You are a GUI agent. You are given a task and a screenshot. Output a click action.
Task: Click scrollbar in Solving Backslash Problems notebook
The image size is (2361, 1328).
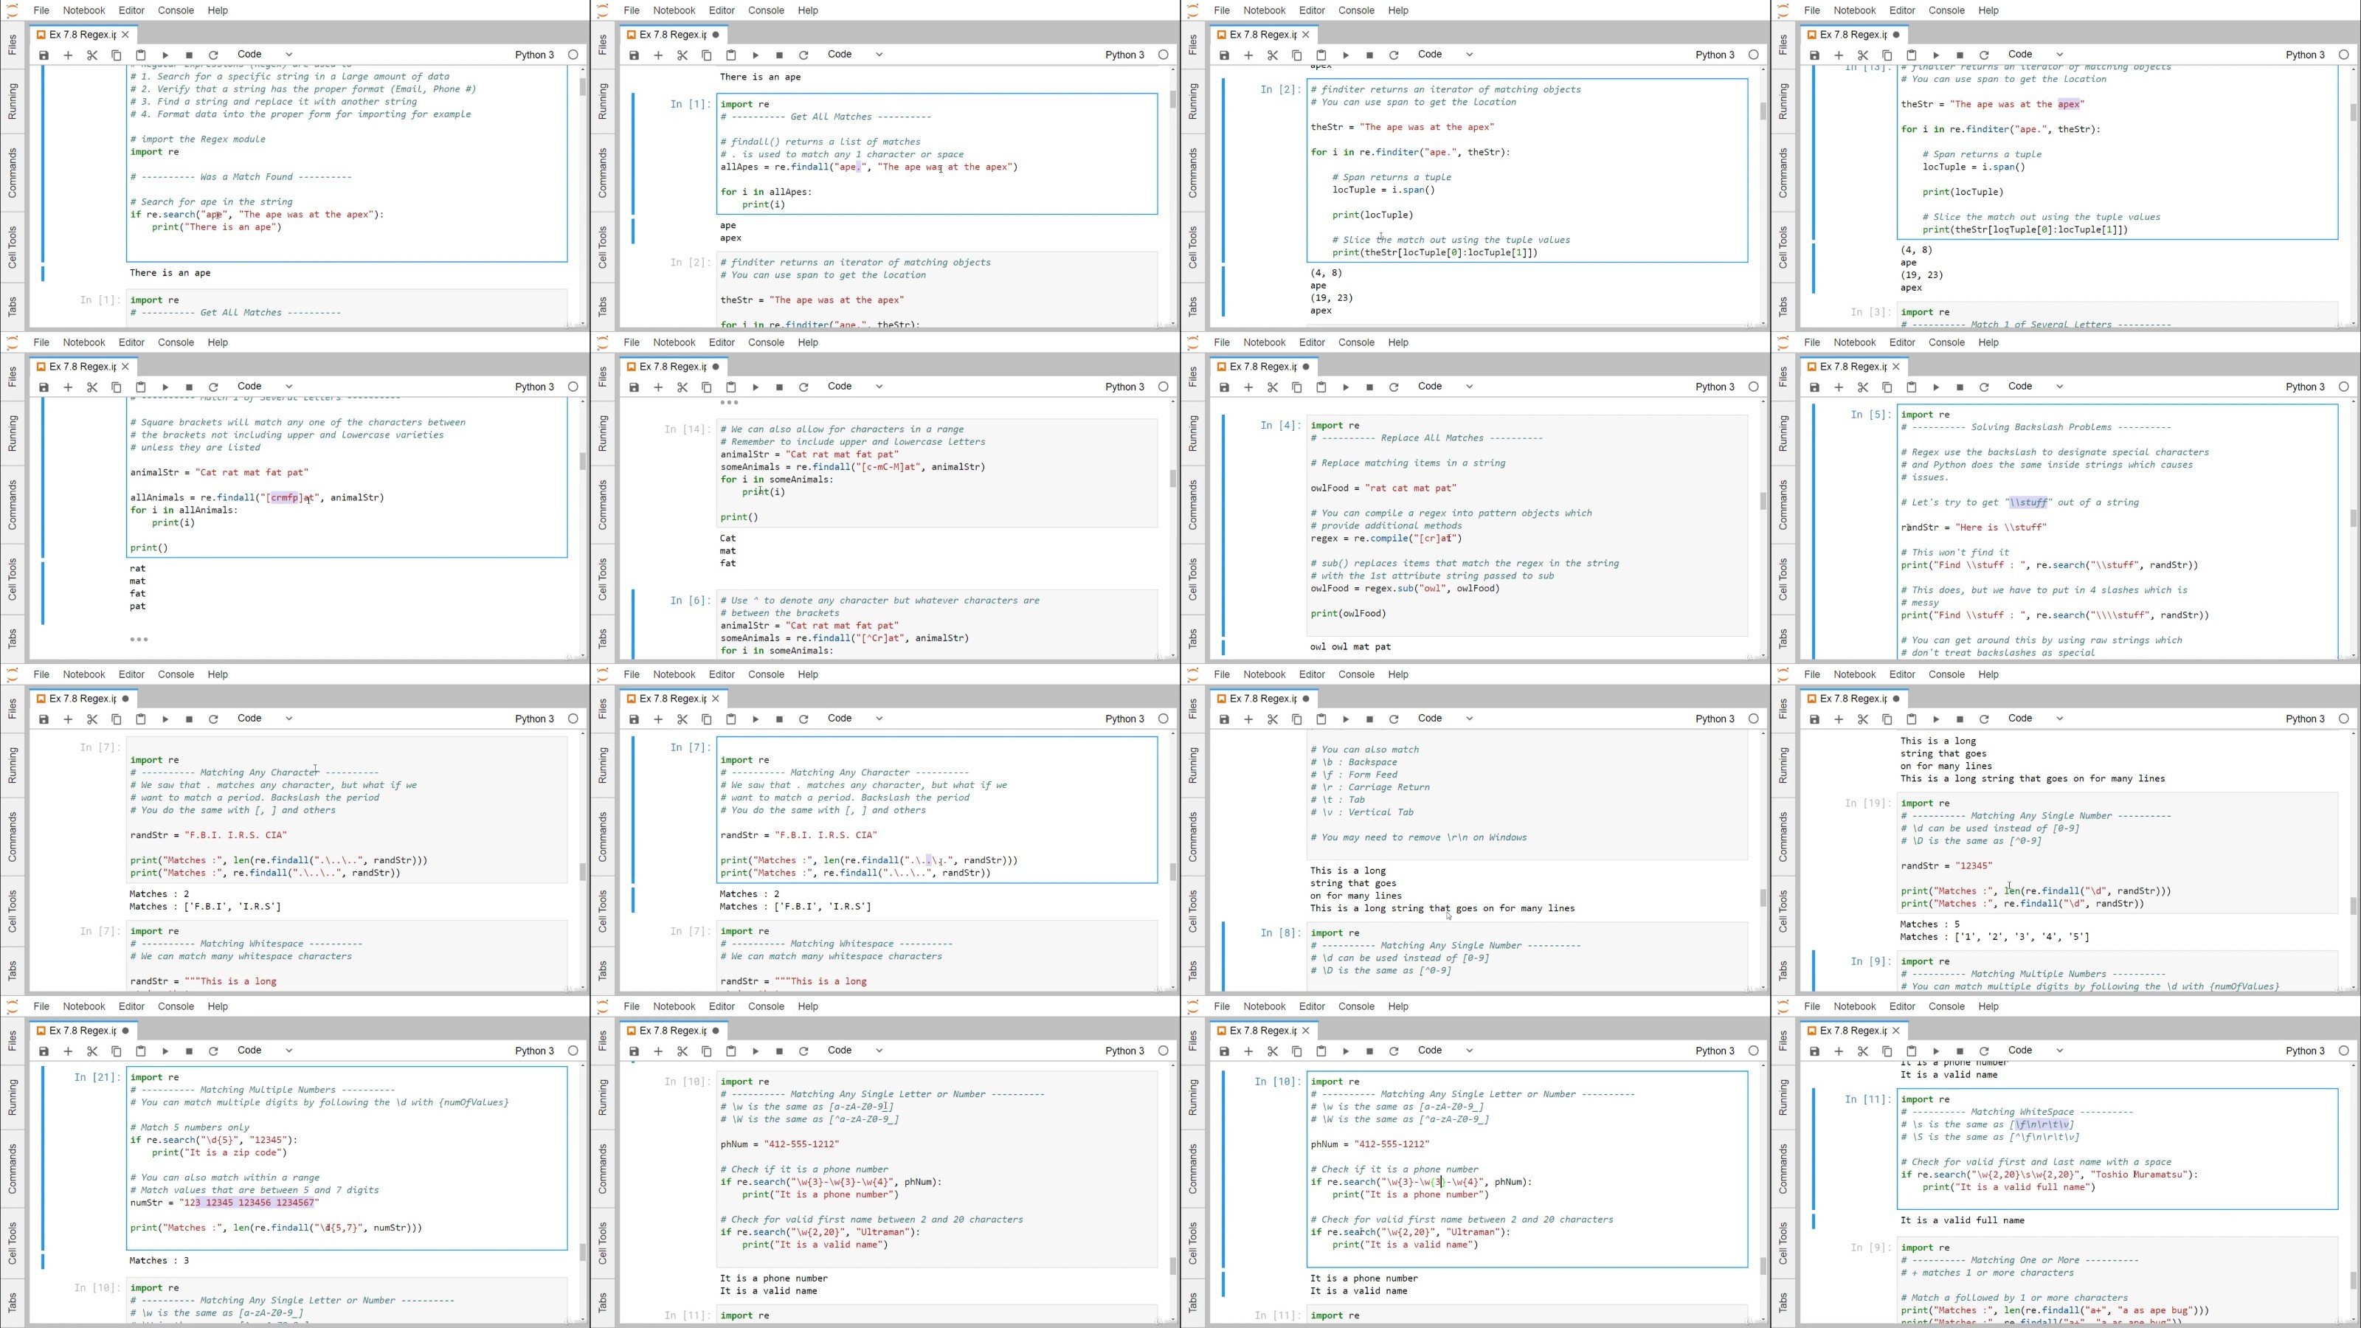2352,518
